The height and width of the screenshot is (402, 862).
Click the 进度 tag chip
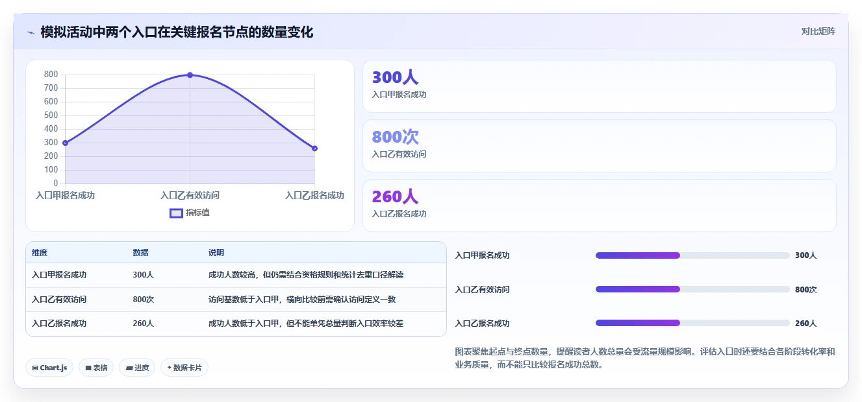coord(137,368)
